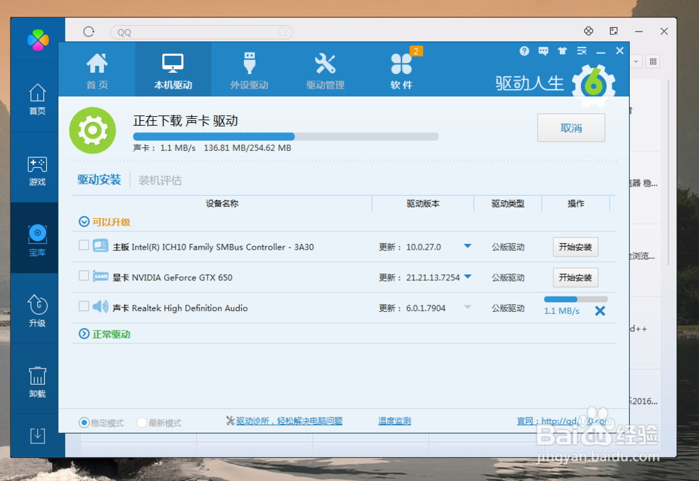Open the 首页 home tab of 驱动人生
Image resolution: width=699 pixels, height=481 pixels.
coord(97,69)
